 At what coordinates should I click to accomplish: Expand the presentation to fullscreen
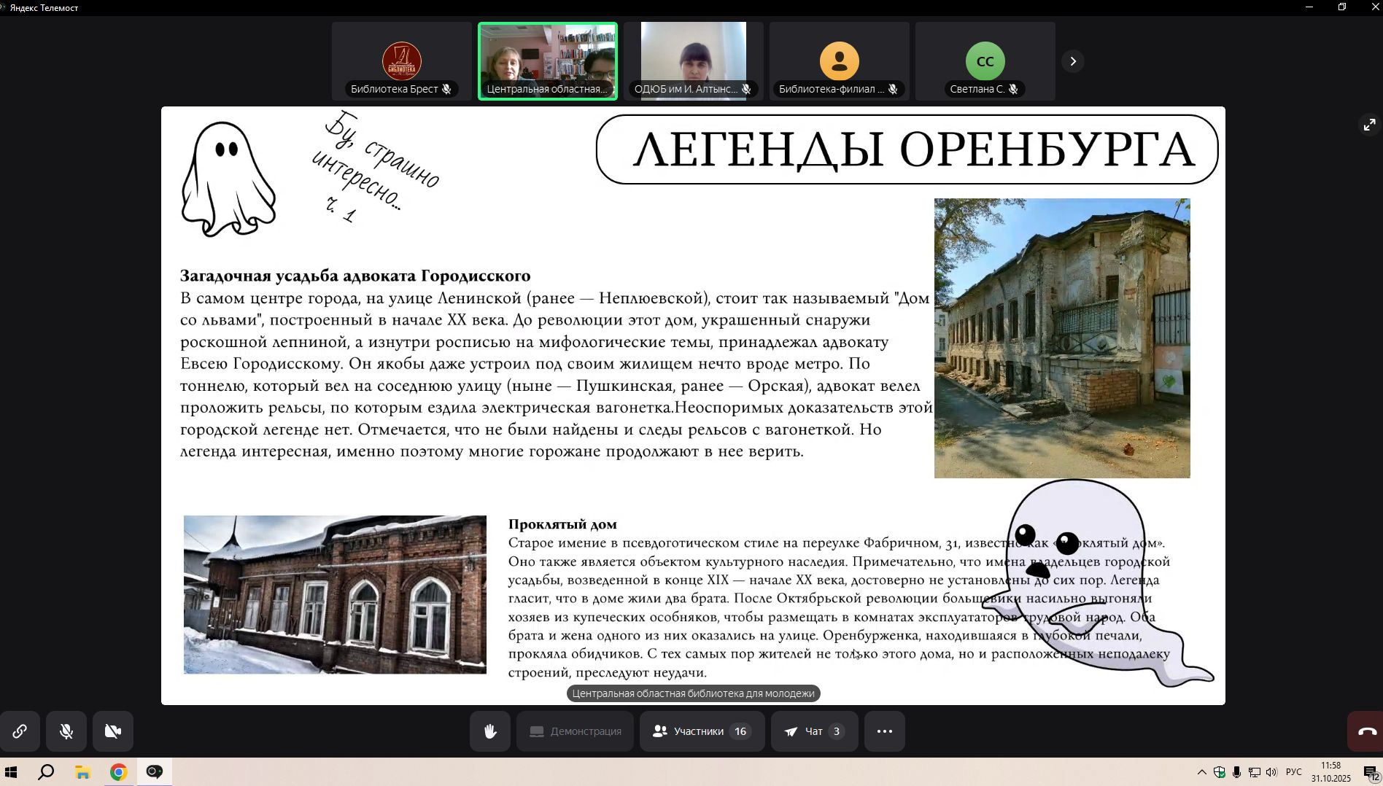coord(1369,125)
